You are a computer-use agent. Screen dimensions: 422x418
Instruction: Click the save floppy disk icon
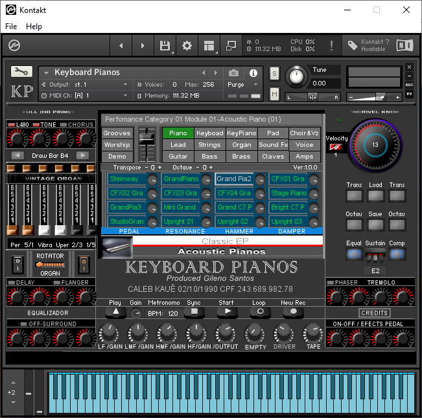pos(165,46)
